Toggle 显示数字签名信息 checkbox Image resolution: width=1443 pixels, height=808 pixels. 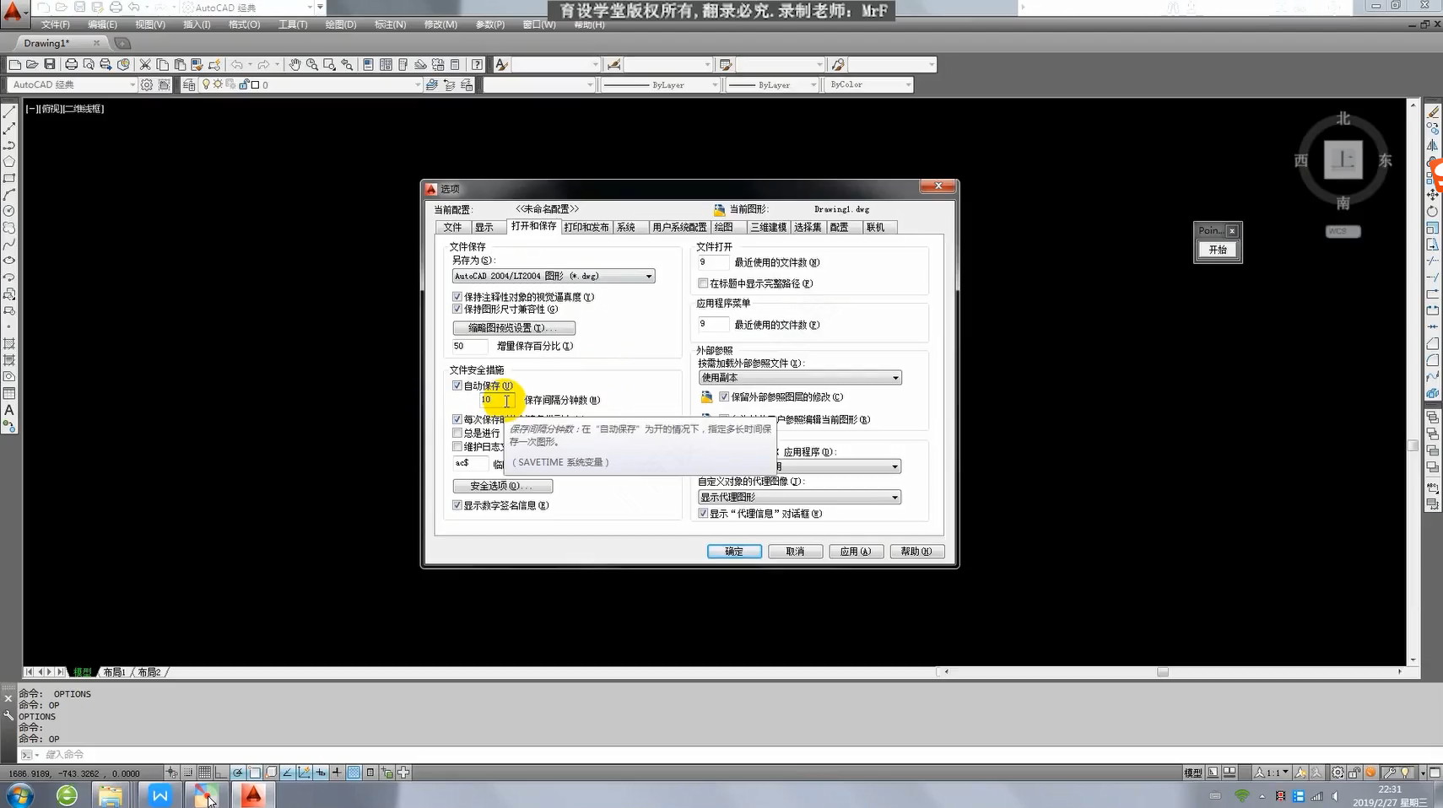[x=457, y=505]
